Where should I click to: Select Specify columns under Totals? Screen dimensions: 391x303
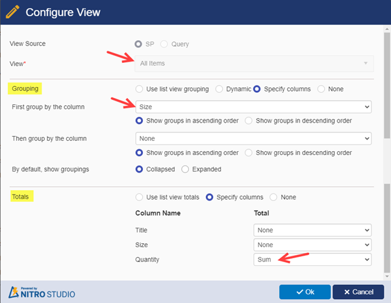tap(209, 197)
